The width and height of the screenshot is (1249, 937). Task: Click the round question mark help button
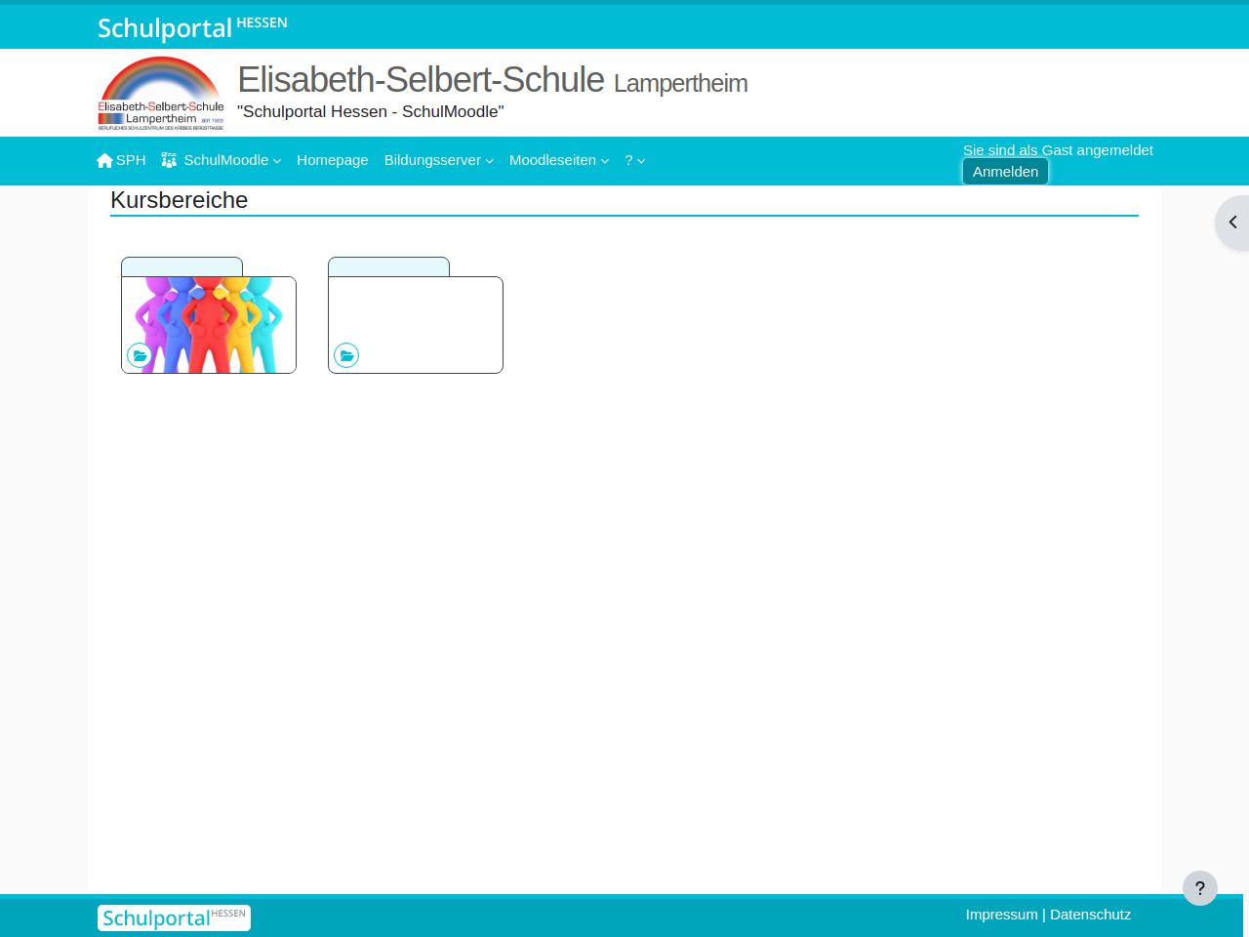[1199, 888]
